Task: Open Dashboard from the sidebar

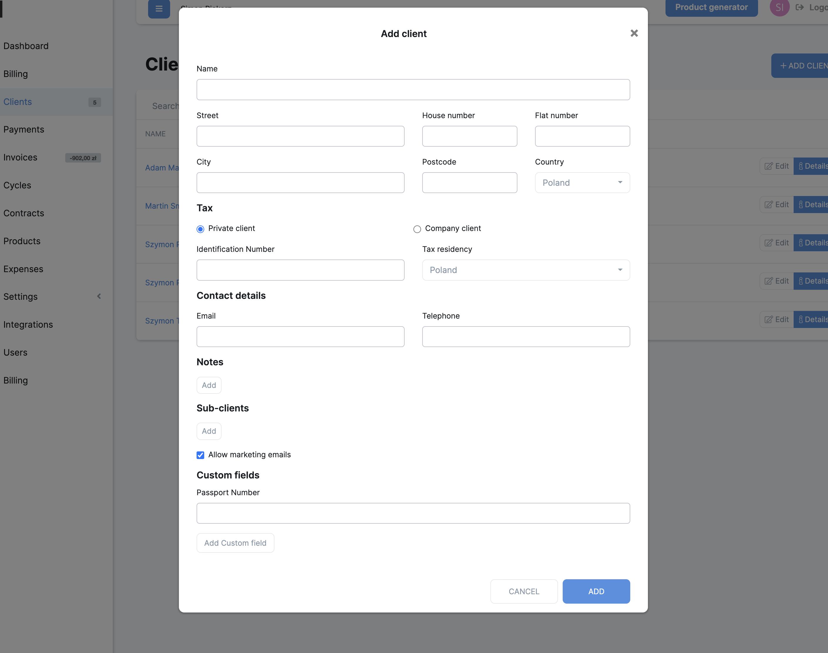Action: [x=26, y=46]
